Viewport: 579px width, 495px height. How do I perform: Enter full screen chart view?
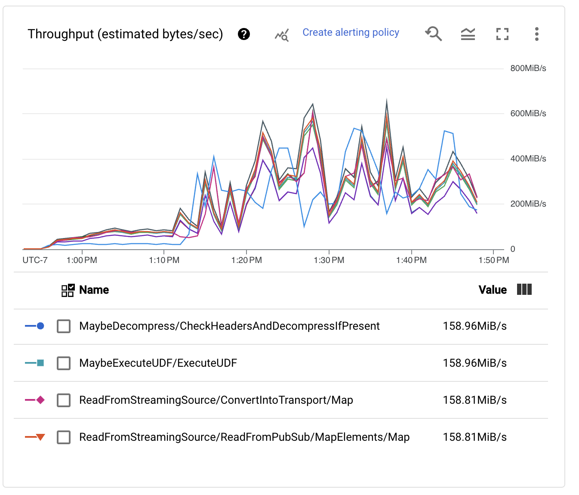coord(502,34)
